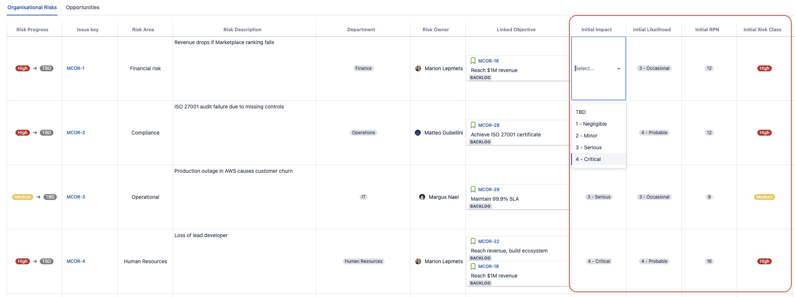Click the Medium progress badge for MCOR-3
This screenshot has width=795, height=297.
[23, 197]
